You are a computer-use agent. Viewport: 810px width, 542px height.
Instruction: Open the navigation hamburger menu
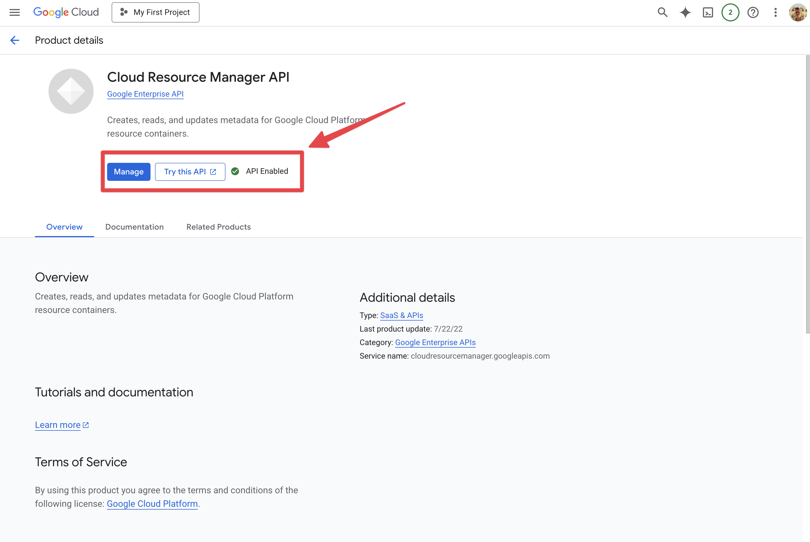click(x=14, y=12)
